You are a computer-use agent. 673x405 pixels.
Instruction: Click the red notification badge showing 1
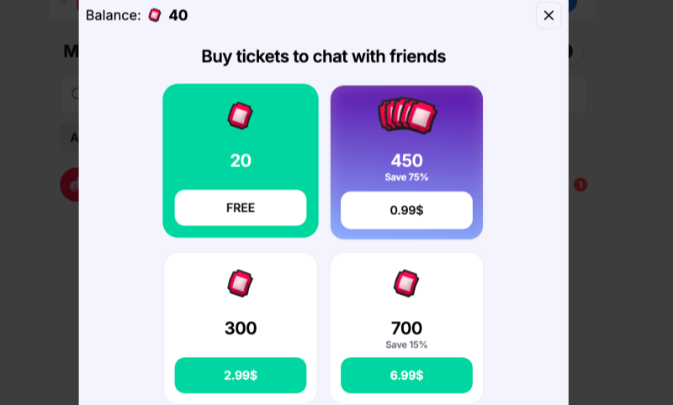coord(580,185)
